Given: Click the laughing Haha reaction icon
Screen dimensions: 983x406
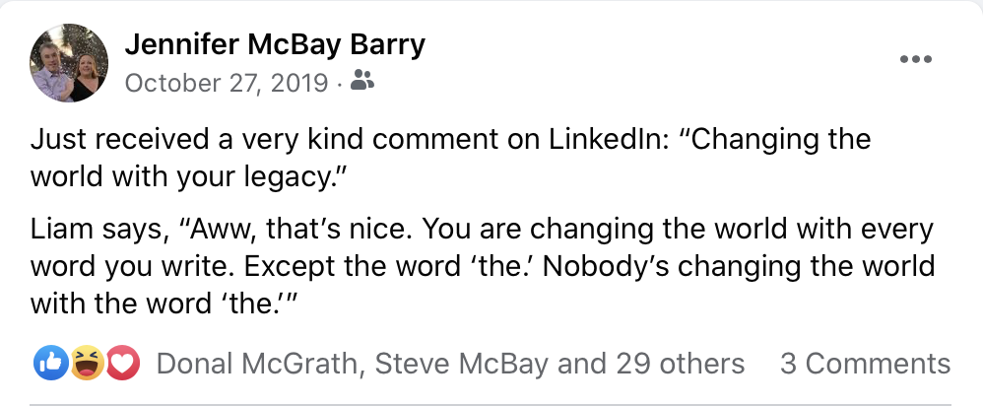Looking at the screenshot, I should point(86,365).
